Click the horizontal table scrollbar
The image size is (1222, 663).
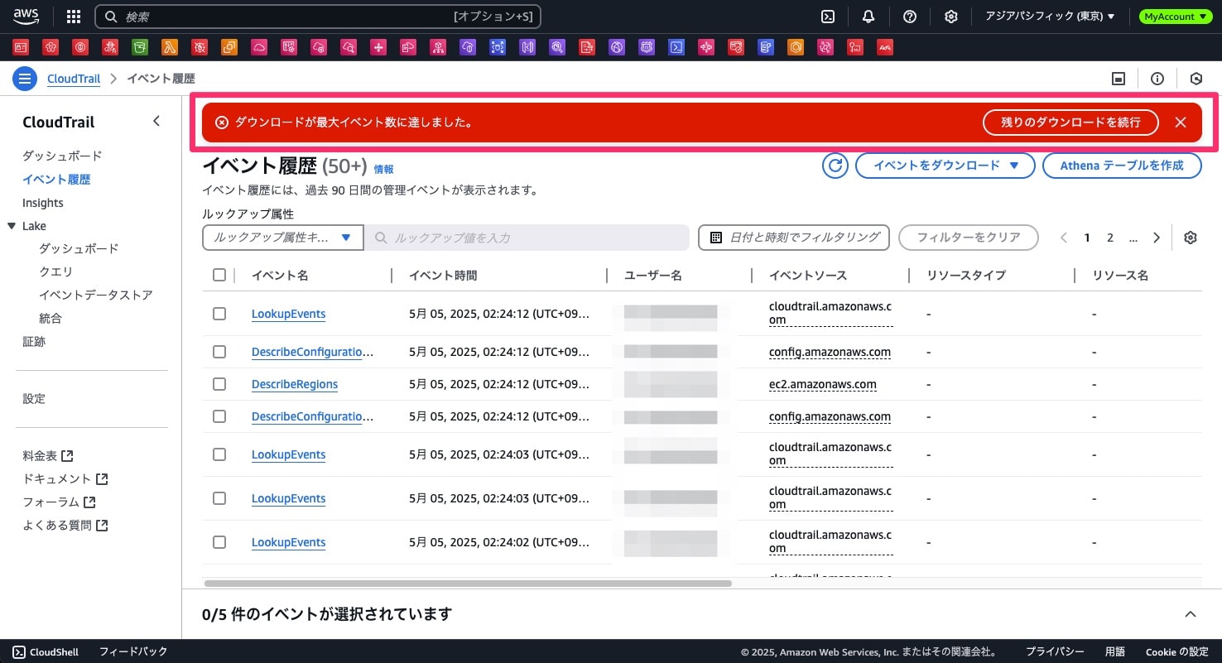(x=468, y=584)
